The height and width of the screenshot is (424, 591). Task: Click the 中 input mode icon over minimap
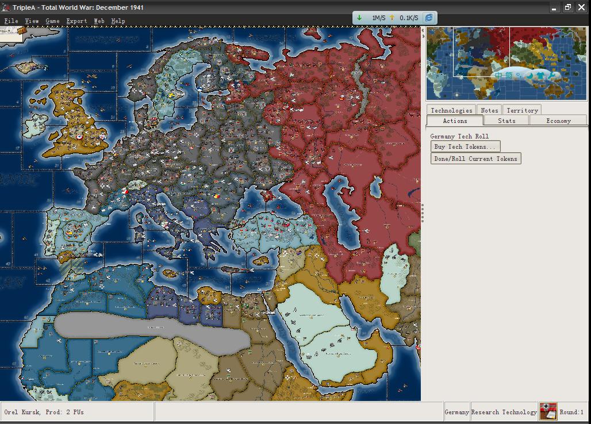(x=498, y=75)
